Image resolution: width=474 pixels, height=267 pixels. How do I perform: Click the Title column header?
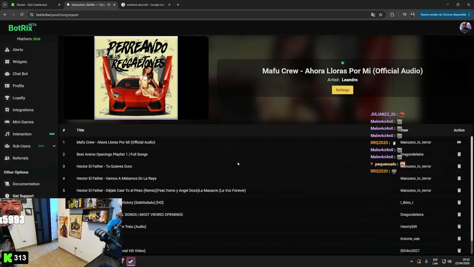click(80, 130)
